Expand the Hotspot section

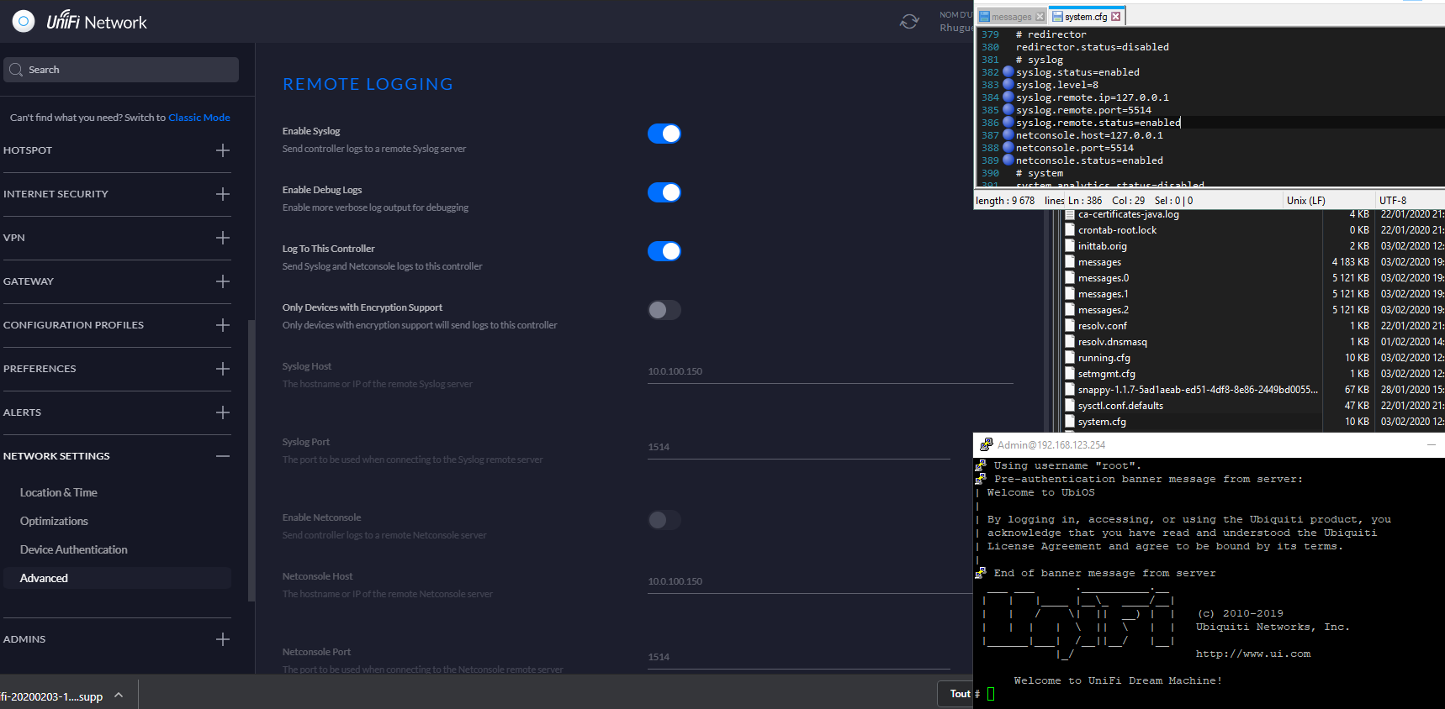(222, 150)
